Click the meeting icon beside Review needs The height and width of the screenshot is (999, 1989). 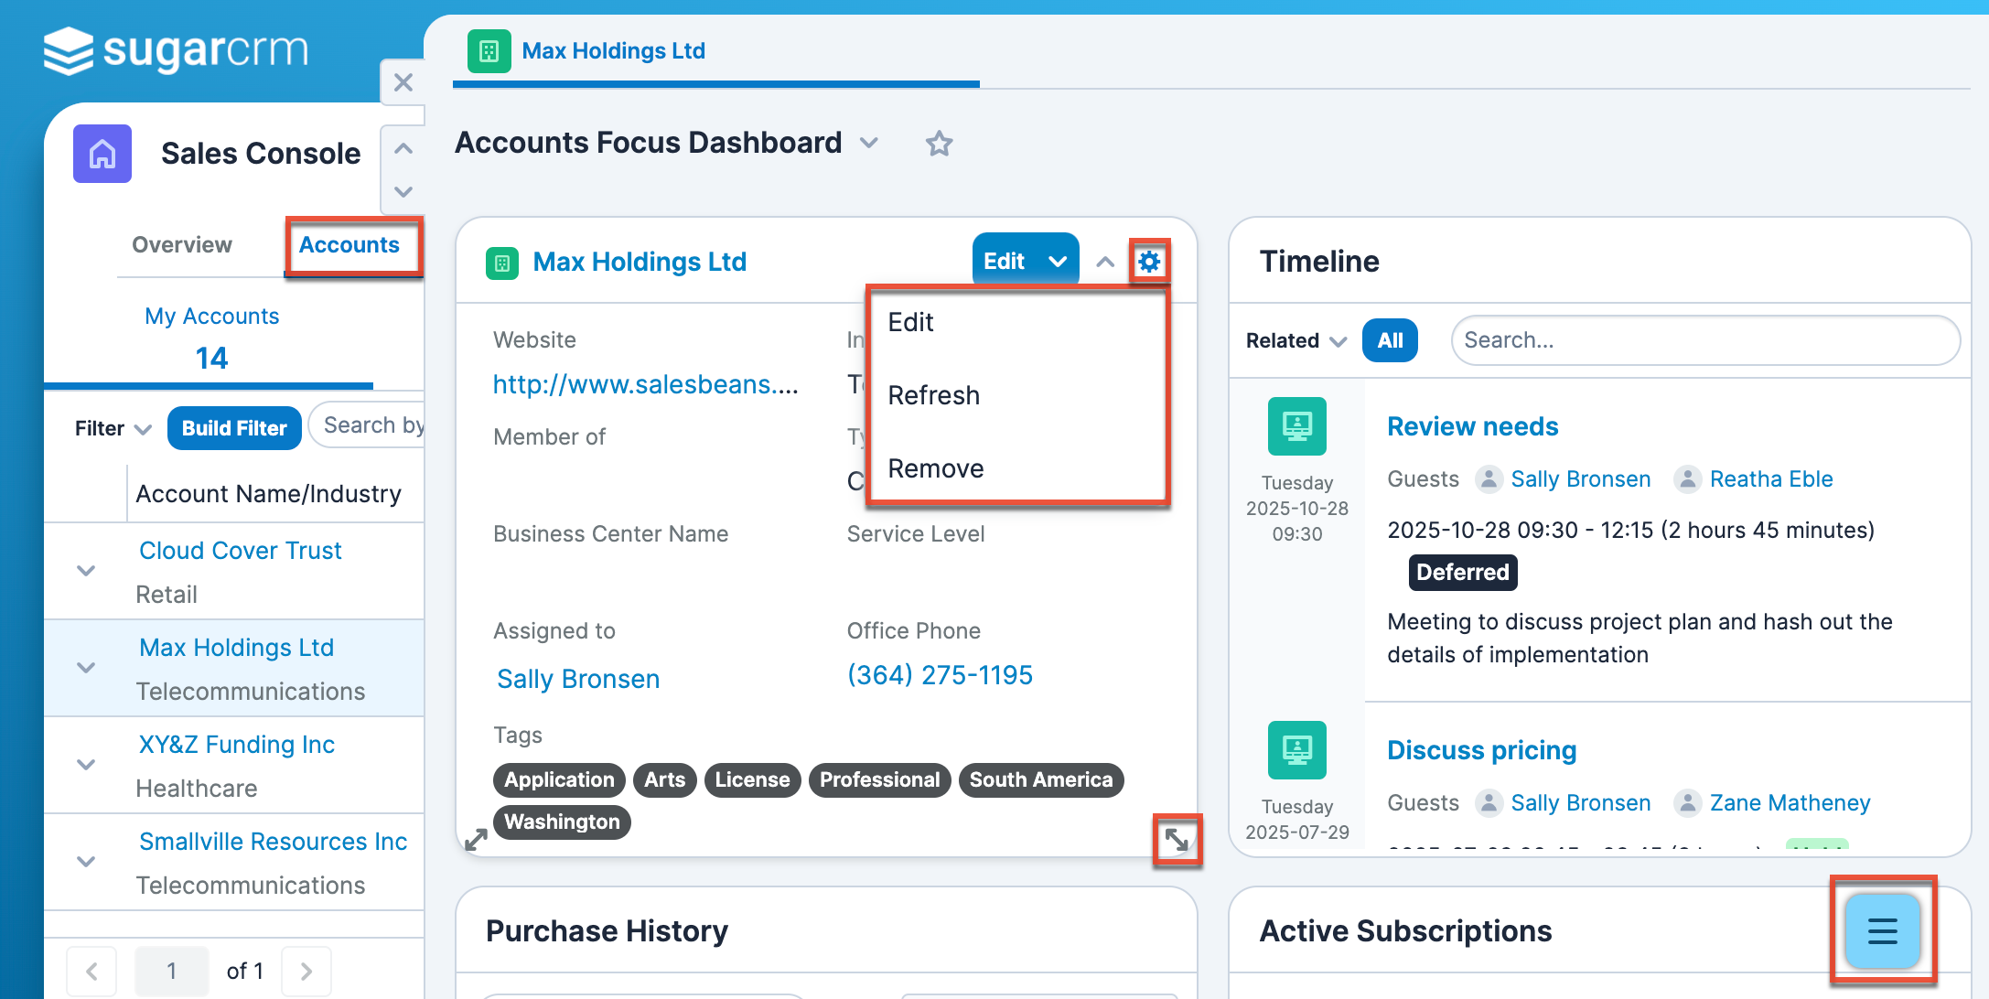click(x=1296, y=425)
